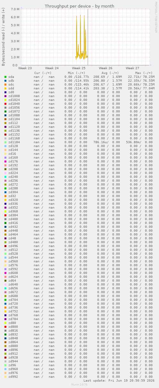Image resolution: width=159 pixels, height=388 pixels.
Task: Select the 'zd512' legend entry
Action: tap(13, 250)
